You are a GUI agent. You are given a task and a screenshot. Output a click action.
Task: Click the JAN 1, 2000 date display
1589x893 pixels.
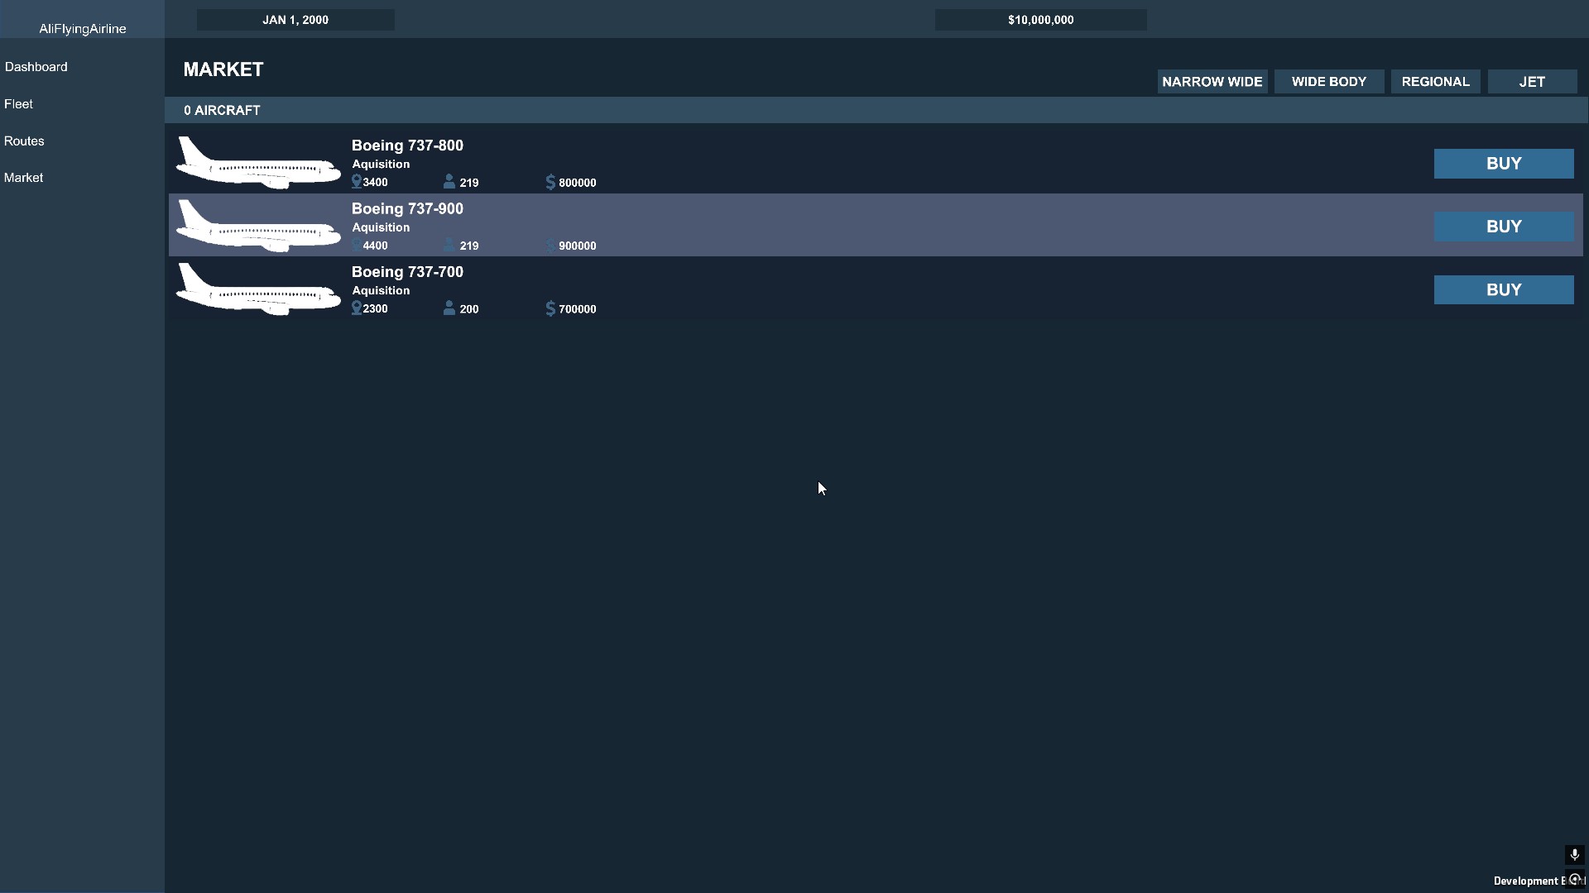coord(295,20)
